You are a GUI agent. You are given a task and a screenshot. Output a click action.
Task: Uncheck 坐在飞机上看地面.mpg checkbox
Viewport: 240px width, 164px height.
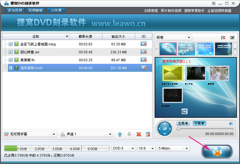(11, 44)
